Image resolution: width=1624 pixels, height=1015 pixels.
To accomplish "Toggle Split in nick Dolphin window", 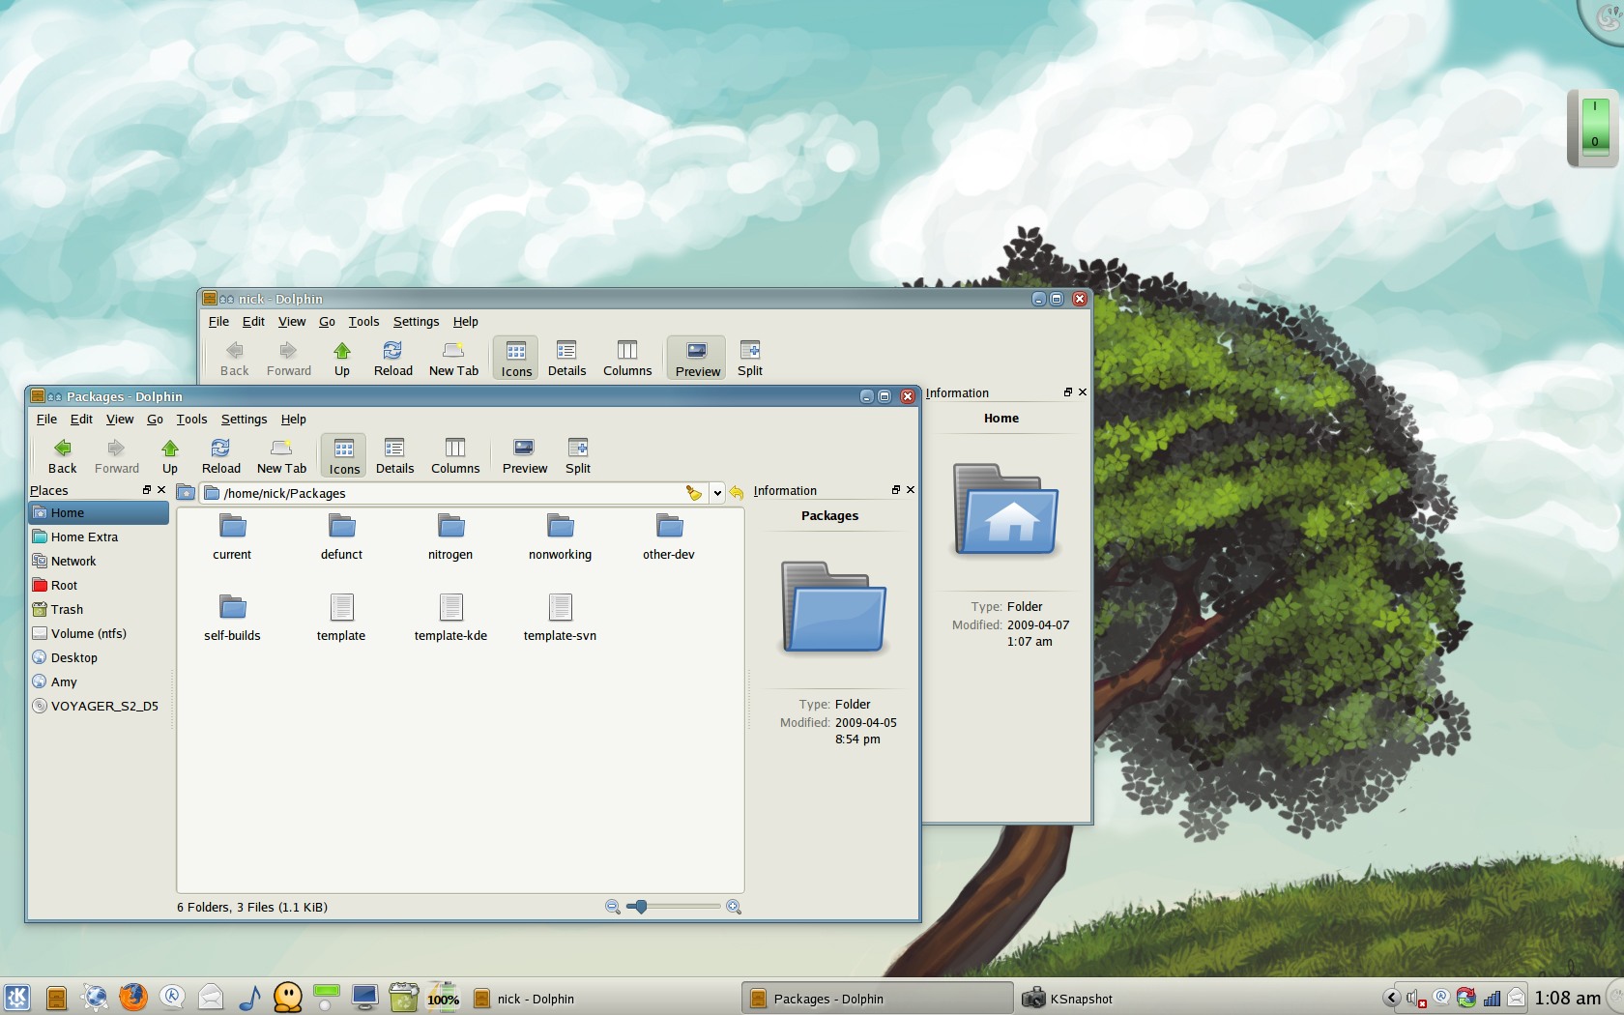I will point(750,359).
